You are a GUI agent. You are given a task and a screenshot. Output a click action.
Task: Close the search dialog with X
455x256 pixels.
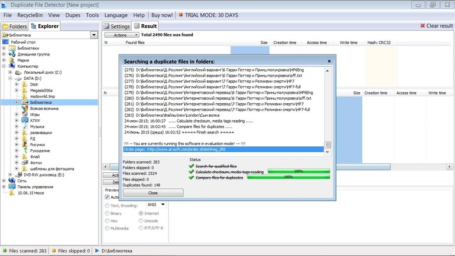(329, 61)
